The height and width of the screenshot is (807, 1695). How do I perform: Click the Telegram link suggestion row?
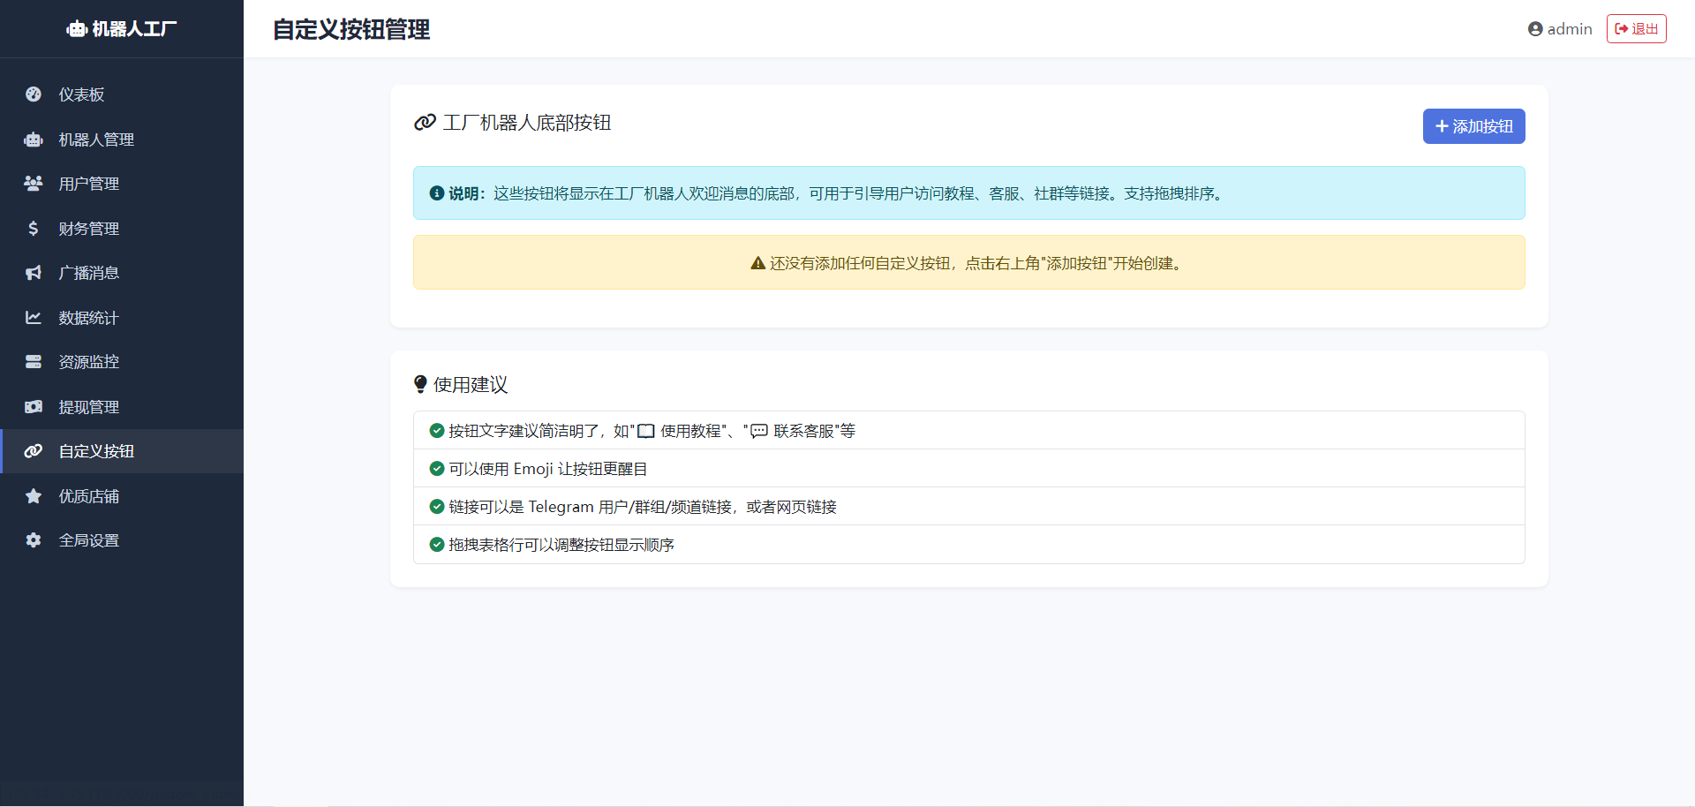click(x=968, y=507)
